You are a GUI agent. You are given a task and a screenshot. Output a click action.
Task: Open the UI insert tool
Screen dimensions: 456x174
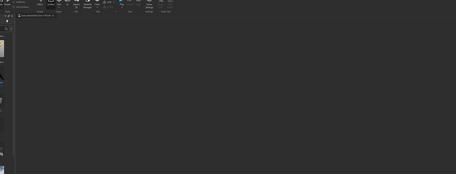68,3
